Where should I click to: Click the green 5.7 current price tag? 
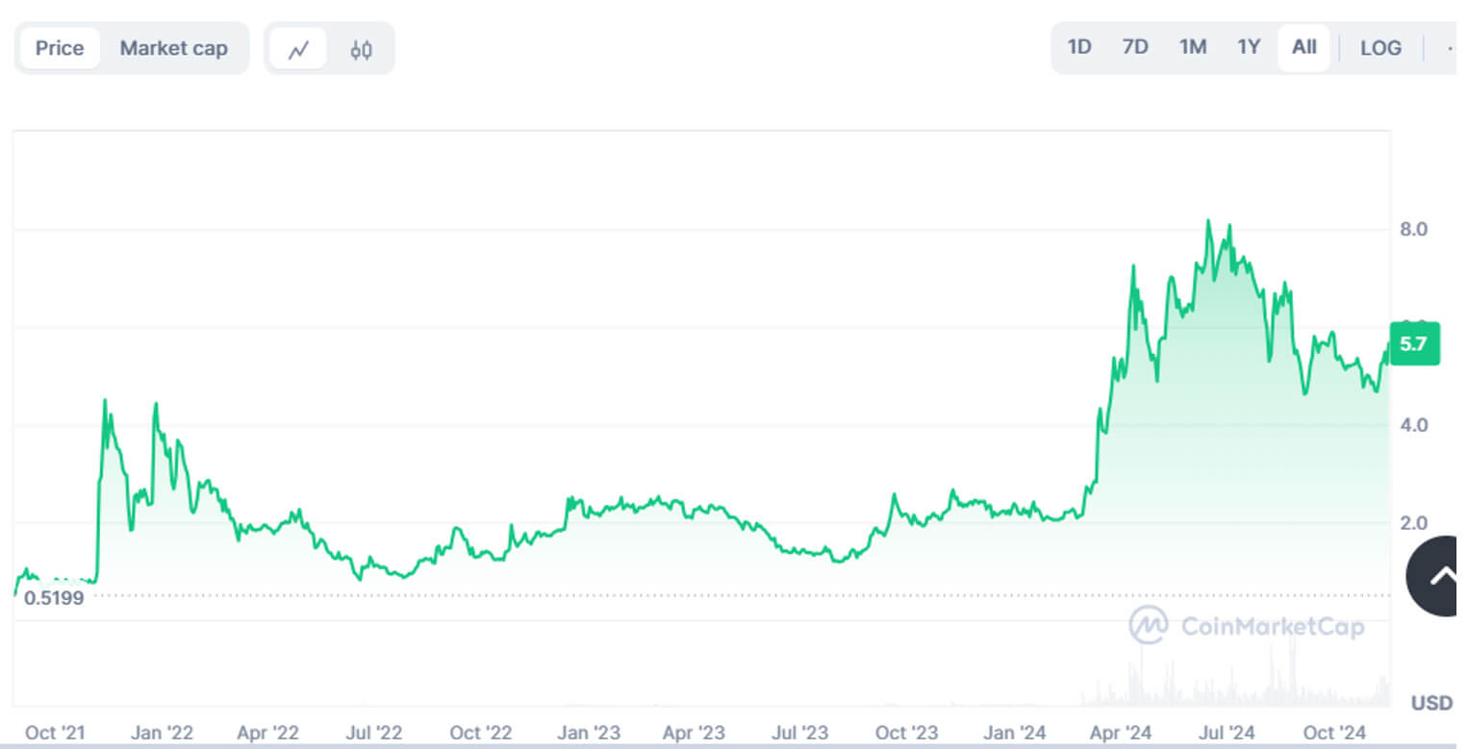[x=1413, y=343]
